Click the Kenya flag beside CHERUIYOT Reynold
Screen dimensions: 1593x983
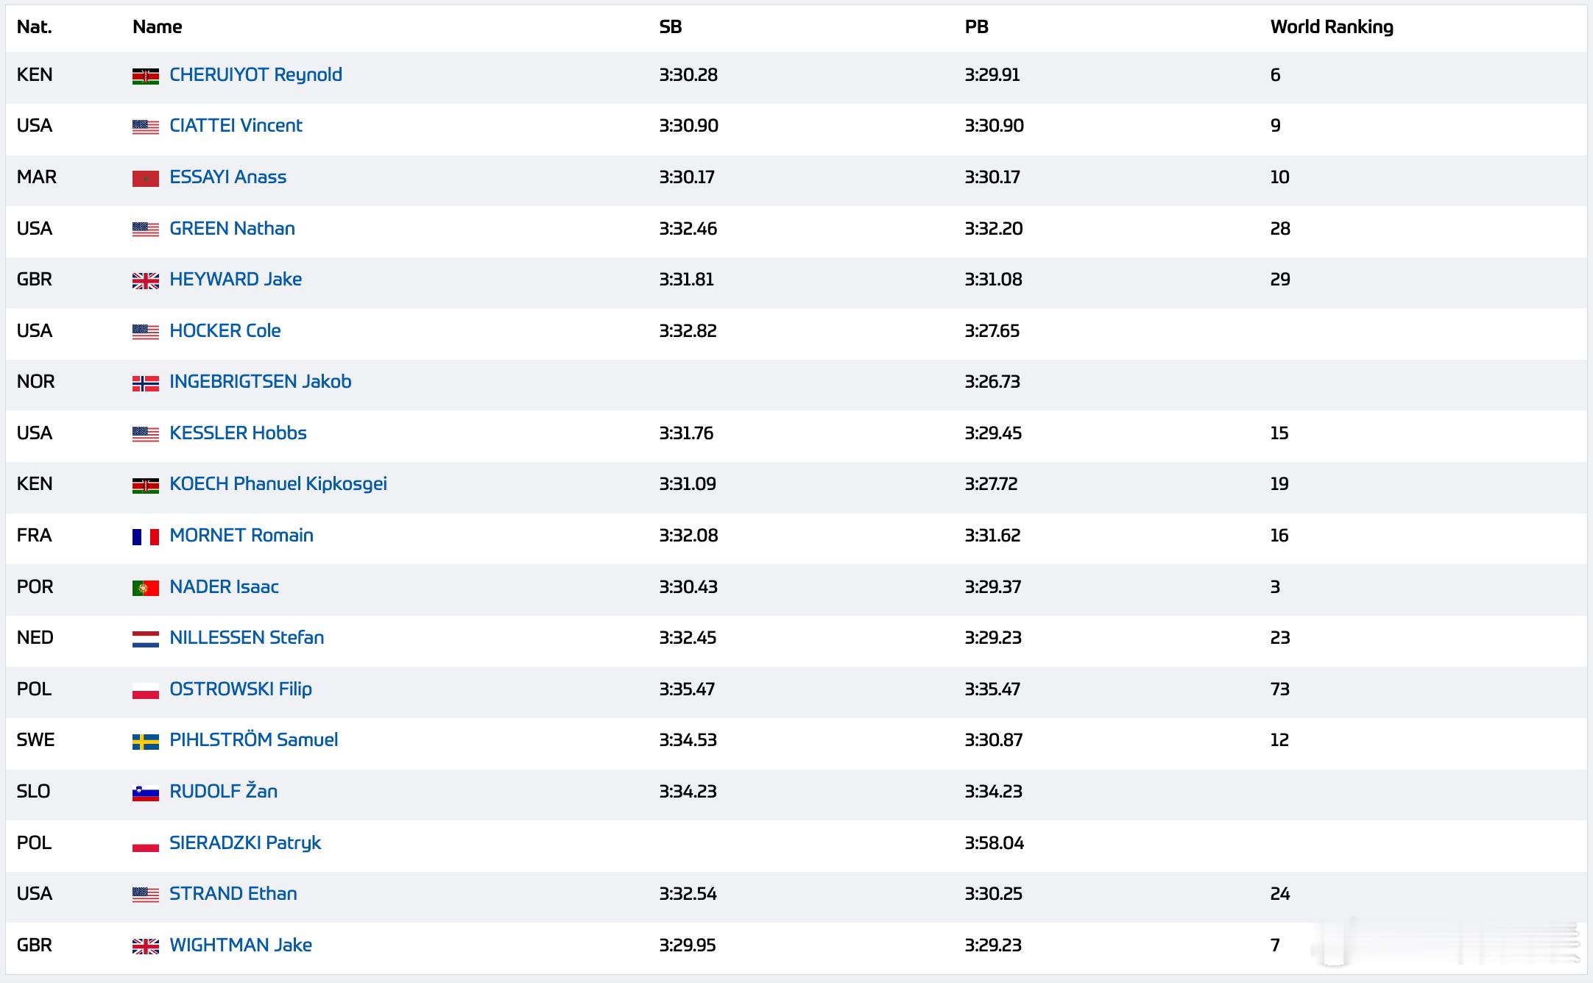(x=145, y=76)
